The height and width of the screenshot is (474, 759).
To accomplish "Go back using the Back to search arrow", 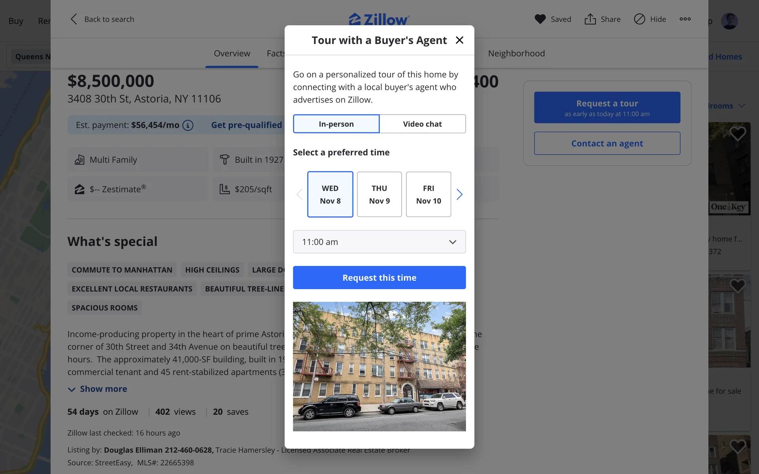I will 74,19.
